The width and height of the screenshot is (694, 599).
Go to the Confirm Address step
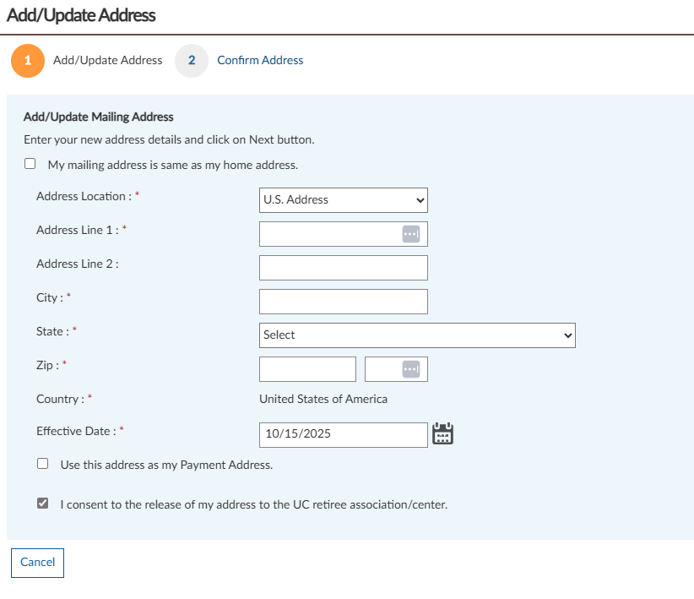(260, 61)
